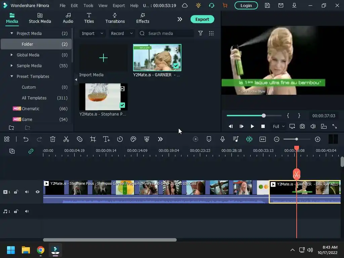Image resolution: width=344 pixels, height=258 pixels.
Task: Click the Login button
Action: [x=246, y=5]
